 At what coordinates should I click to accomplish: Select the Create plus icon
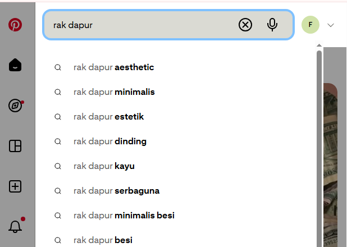tap(15, 186)
